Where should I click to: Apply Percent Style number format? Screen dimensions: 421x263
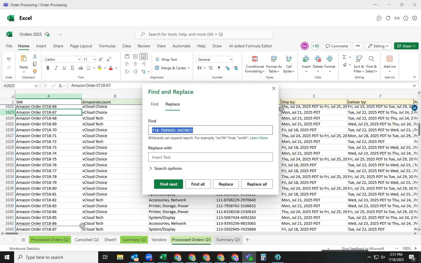tap(211, 68)
